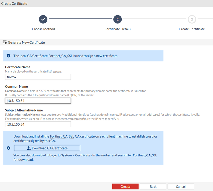
Task: Click 'Name displayed on the certificate listing page' text
Action: pos(33,71)
